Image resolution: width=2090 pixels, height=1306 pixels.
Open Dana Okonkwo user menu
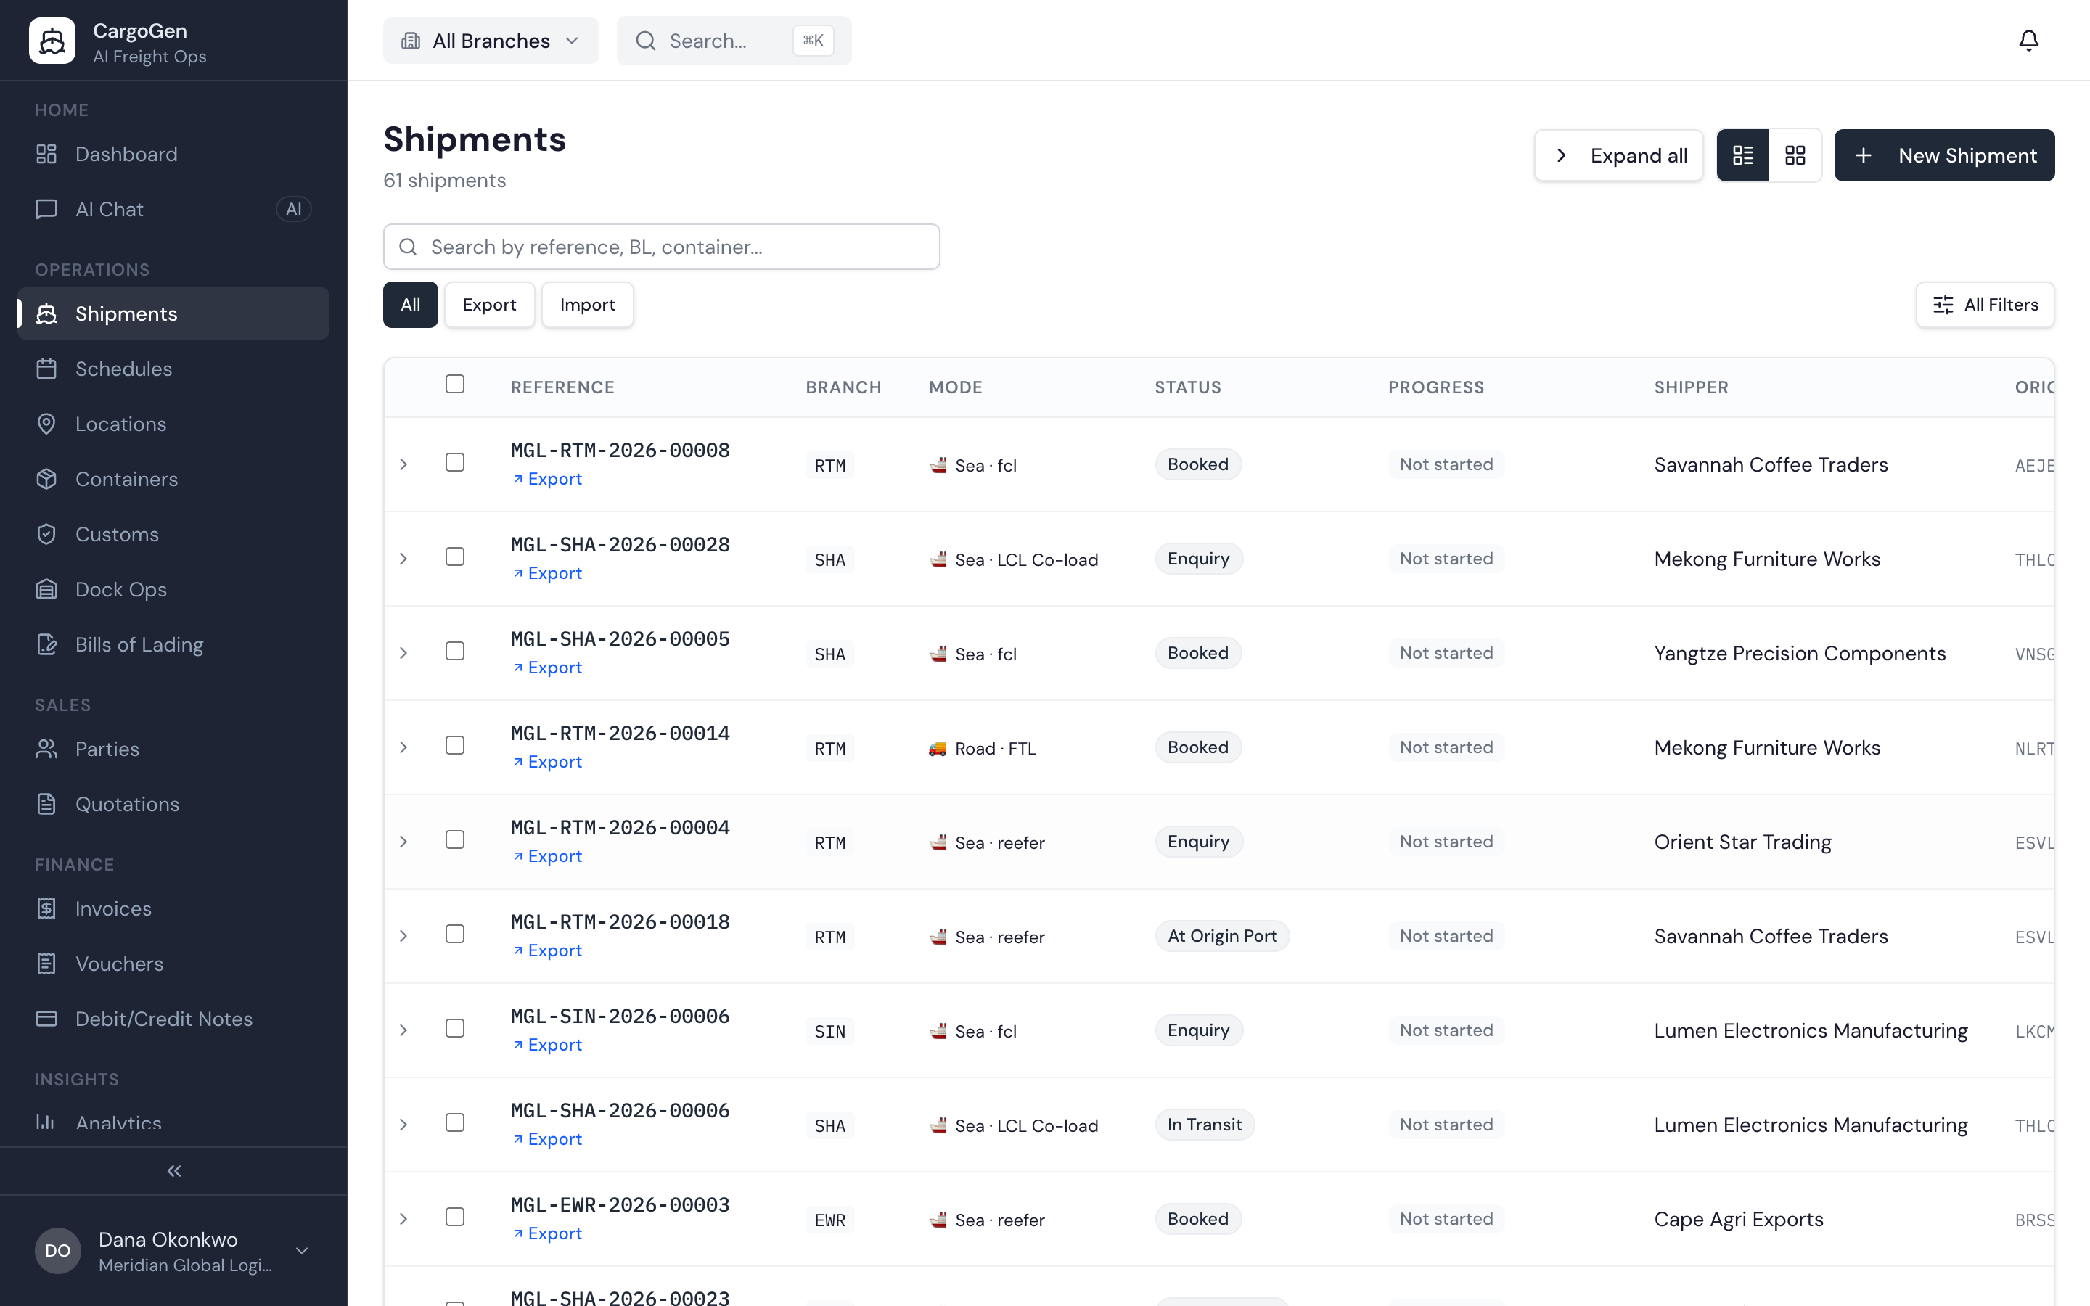173,1251
